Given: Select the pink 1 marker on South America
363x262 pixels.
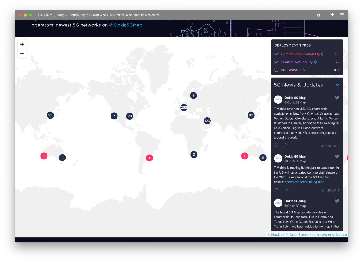Looking at the screenshot, I should click(149, 158).
